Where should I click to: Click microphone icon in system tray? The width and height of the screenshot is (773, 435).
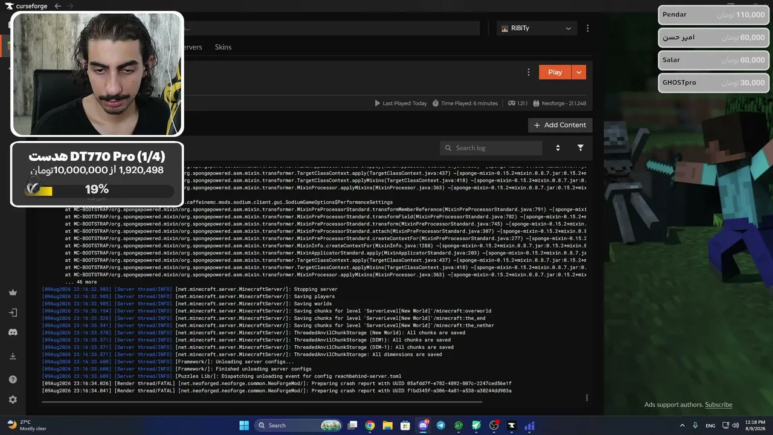point(696,425)
